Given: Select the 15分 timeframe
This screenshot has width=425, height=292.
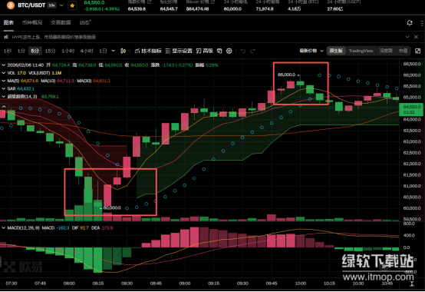Looking at the screenshot, I should 50,51.
